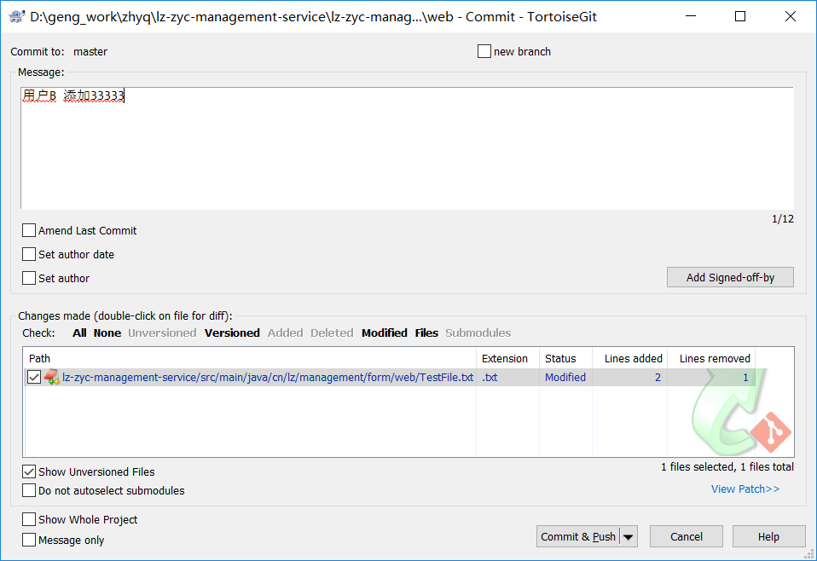Tick Show Whole Project
This screenshot has width=817, height=561.
[x=29, y=520]
